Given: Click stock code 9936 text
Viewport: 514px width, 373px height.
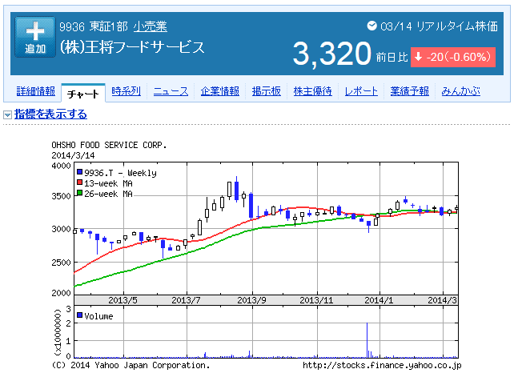Looking at the screenshot, I should tap(72, 26).
